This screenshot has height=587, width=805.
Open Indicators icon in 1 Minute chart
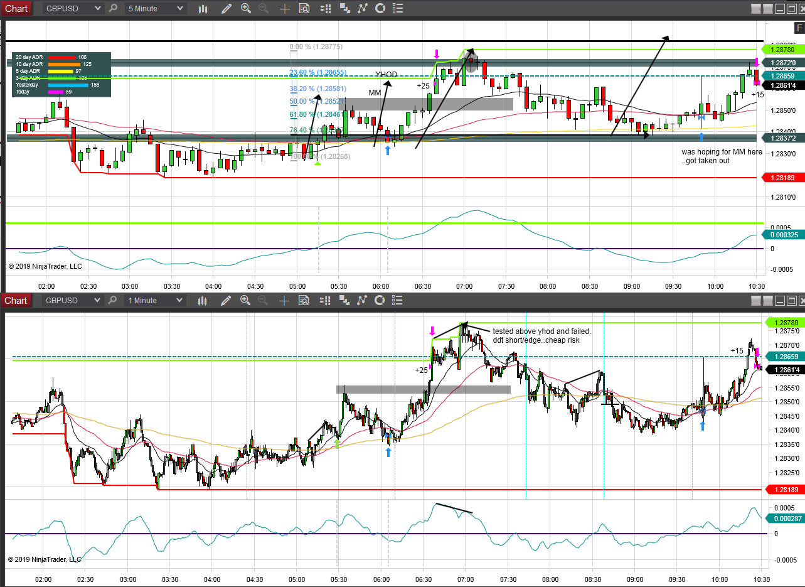[362, 300]
